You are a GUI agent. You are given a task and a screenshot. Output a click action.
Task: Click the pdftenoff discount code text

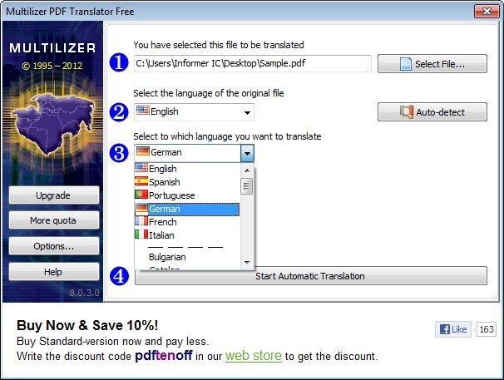(164, 356)
